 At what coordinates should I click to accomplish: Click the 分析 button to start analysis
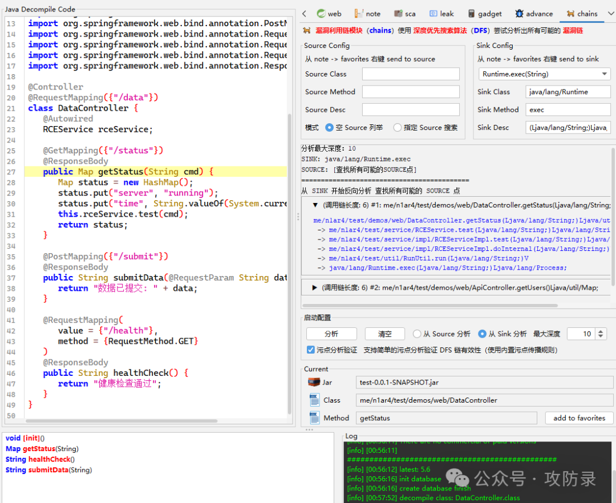point(331,334)
